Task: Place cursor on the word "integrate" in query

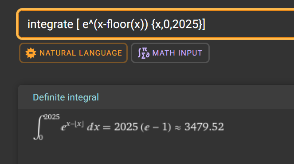Action: coord(50,24)
